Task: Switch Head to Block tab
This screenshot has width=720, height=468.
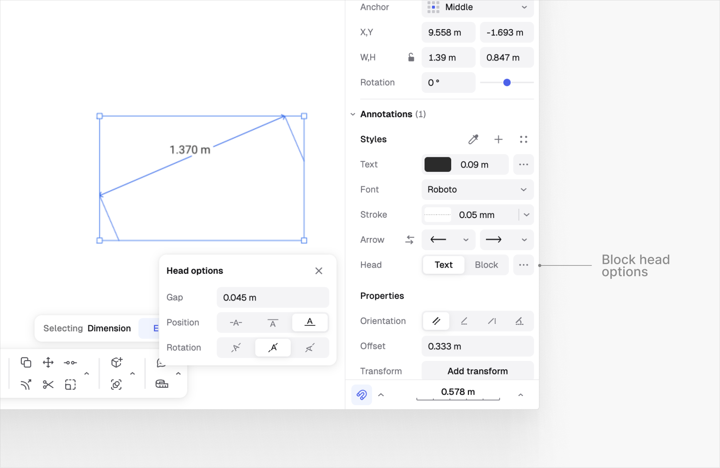Action: click(x=486, y=265)
